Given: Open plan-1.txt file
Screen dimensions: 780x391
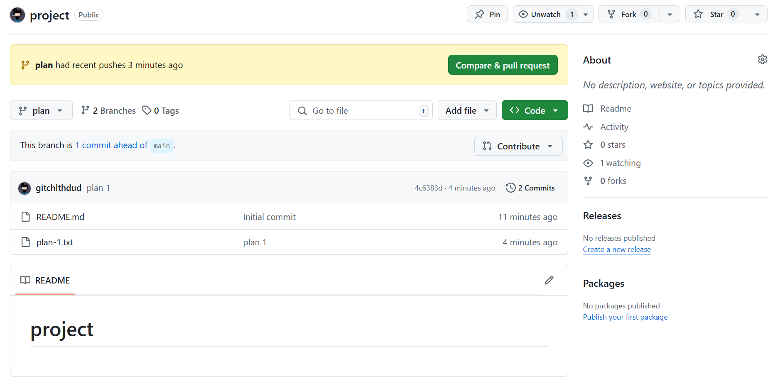Looking at the screenshot, I should [x=55, y=242].
